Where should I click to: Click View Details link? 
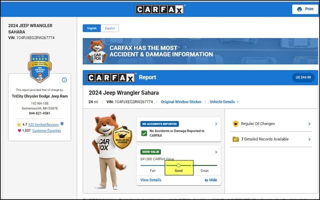pyautogui.click(x=150, y=180)
